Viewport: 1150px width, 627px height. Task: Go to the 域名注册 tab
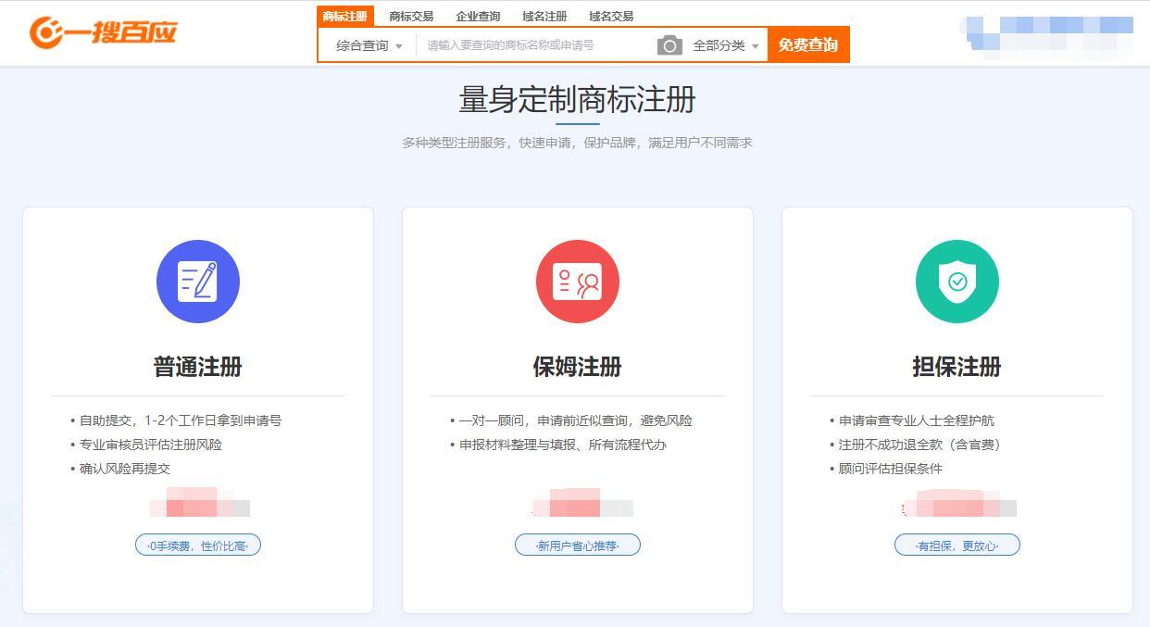pyautogui.click(x=544, y=17)
